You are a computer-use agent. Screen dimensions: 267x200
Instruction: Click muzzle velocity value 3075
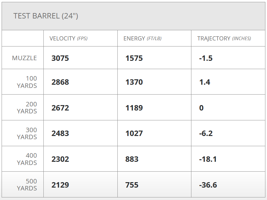[x=60, y=58]
